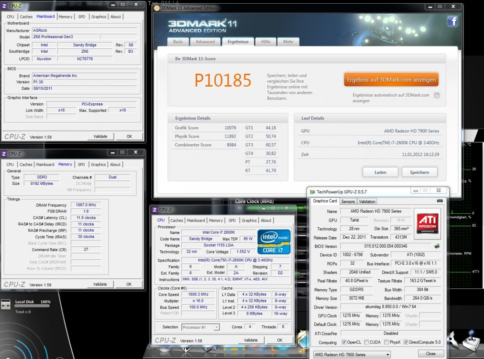Click the BIOS Version field in GPU-Z
Viewport: 484px width, 359px height.
pyautogui.click(x=386, y=246)
